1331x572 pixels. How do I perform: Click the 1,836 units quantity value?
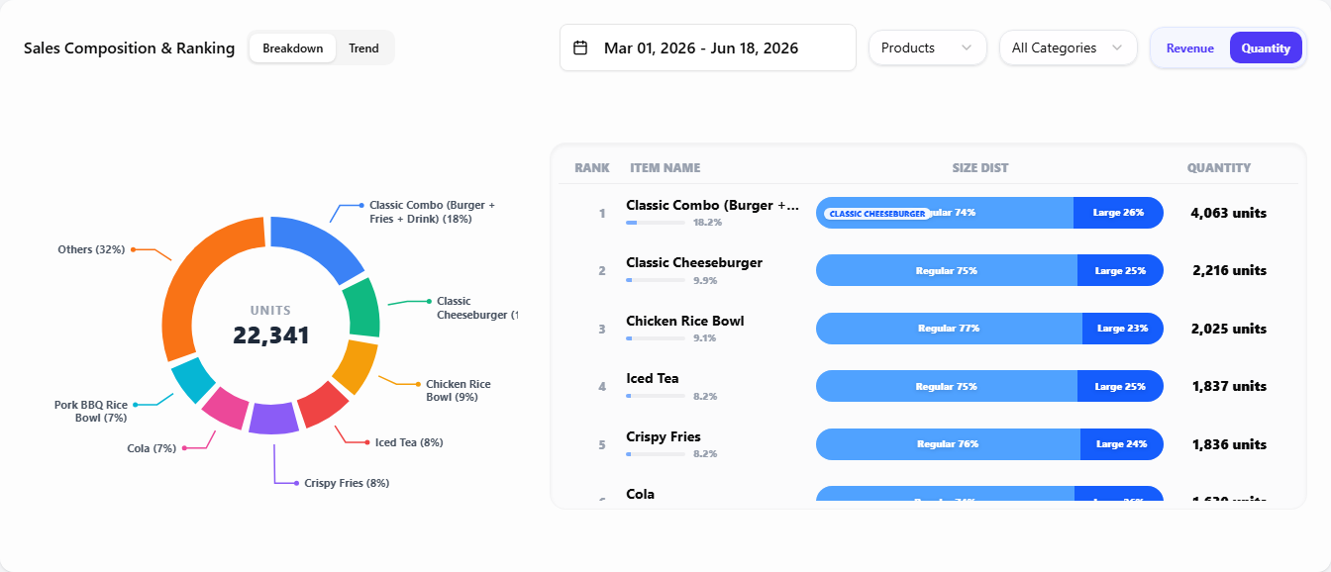(1229, 444)
